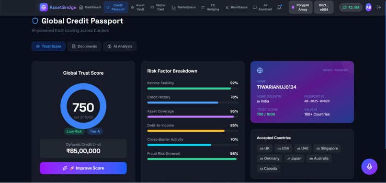Click the AssetBridge globe logo icon

tap(44, 7)
